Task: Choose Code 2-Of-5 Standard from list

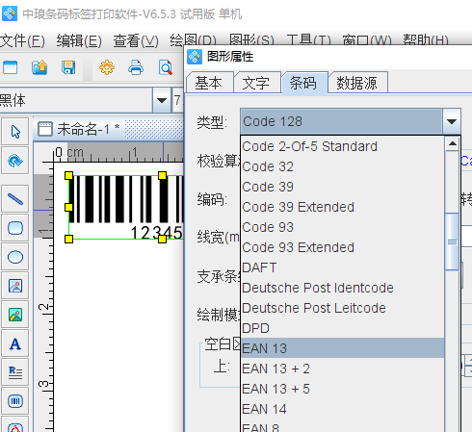Action: click(x=342, y=146)
